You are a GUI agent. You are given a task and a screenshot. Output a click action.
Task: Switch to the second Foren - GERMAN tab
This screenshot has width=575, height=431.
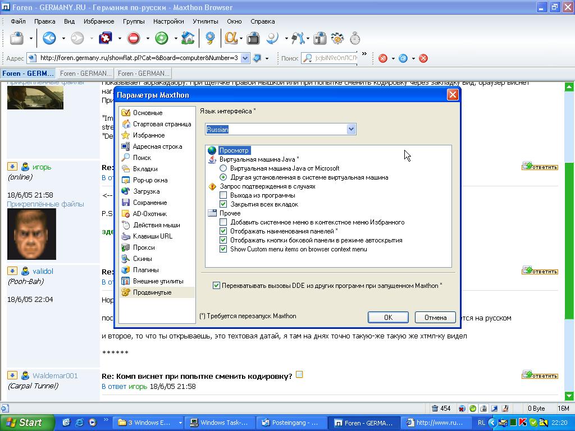point(85,74)
